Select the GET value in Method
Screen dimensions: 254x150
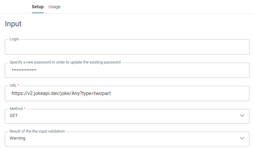pyautogui.click(x=14, y=116)
